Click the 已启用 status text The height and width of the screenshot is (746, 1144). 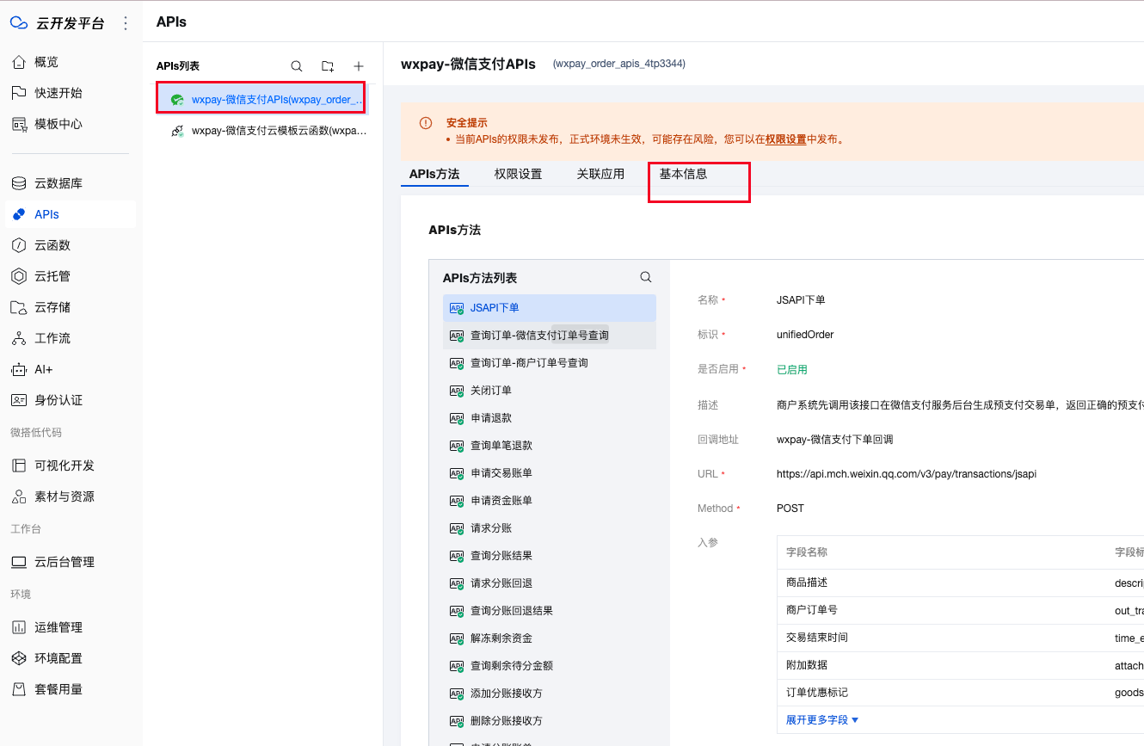(792, 370)
